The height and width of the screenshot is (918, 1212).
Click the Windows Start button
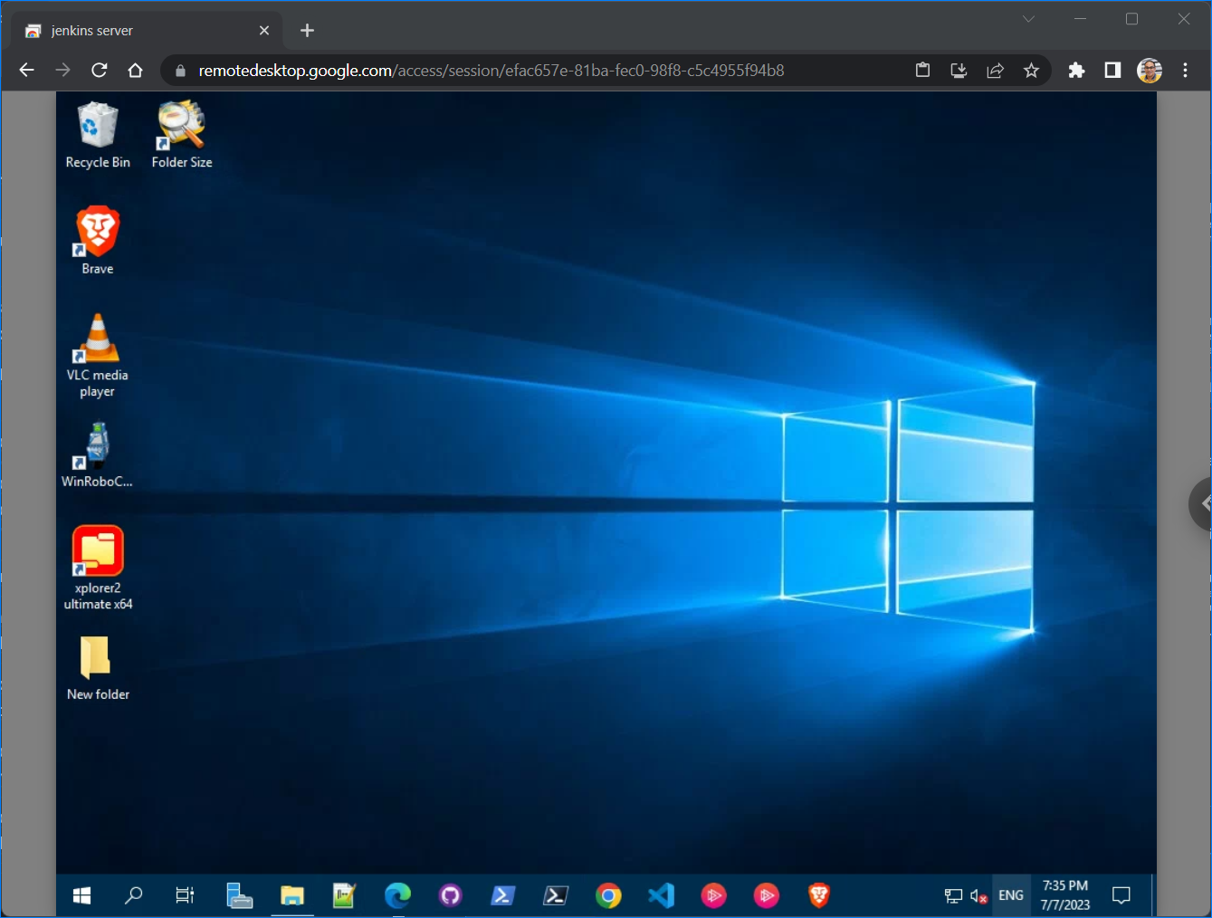click(x=81, y=895)
